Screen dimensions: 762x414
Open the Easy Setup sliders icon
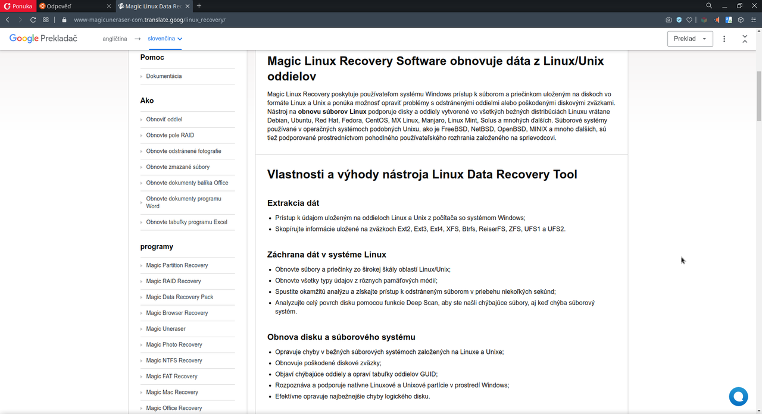(754, 20)
